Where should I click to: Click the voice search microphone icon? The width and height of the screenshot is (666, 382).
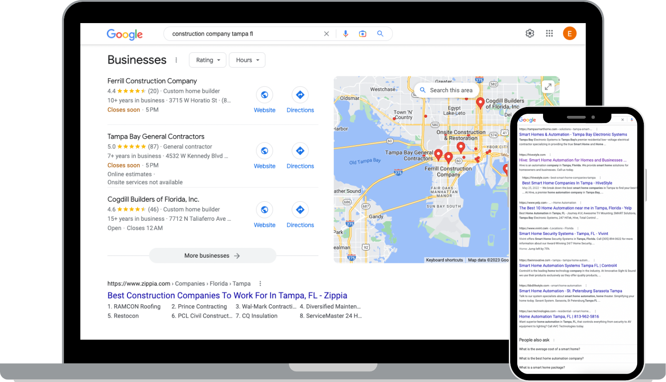(x=345, y=34)
